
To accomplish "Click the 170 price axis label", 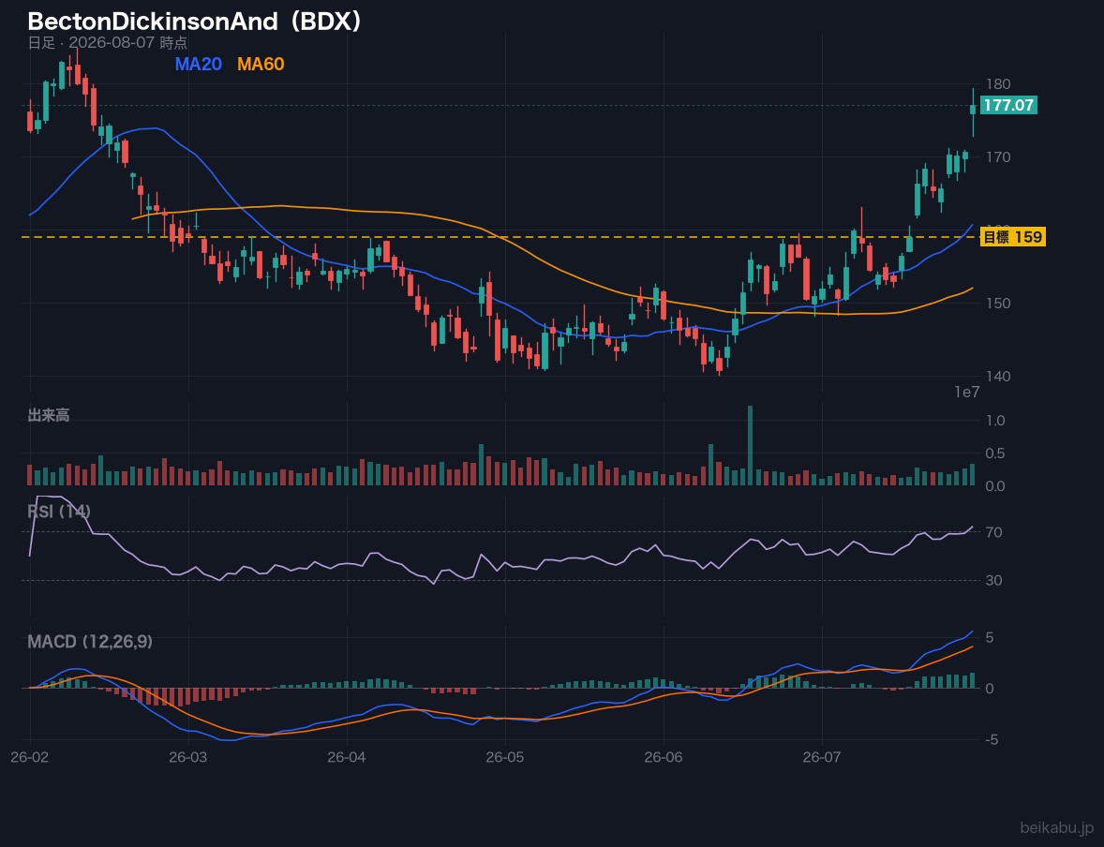I will pos(998,157).
